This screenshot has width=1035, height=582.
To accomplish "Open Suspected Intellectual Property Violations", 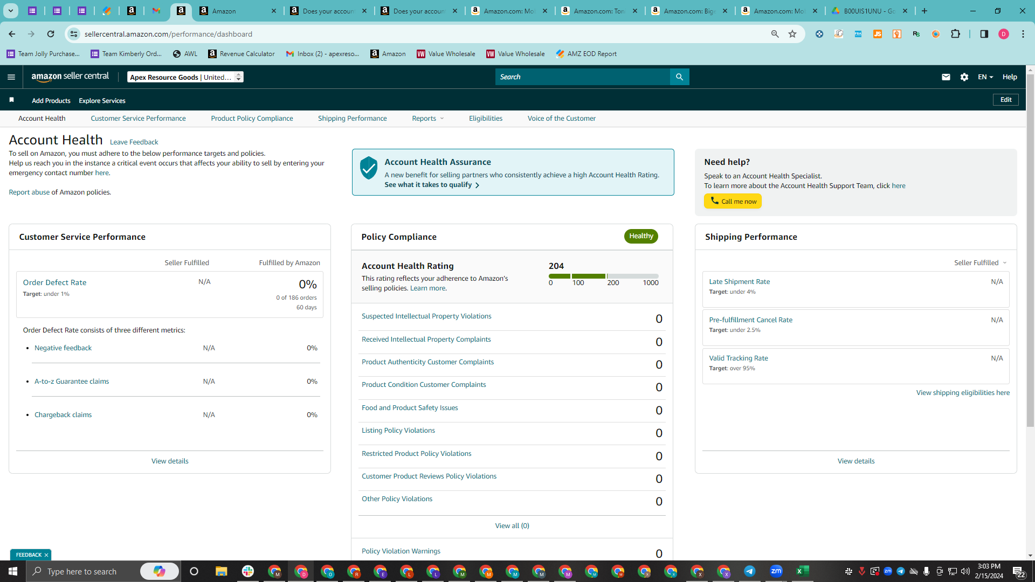I will pos(426,316).
